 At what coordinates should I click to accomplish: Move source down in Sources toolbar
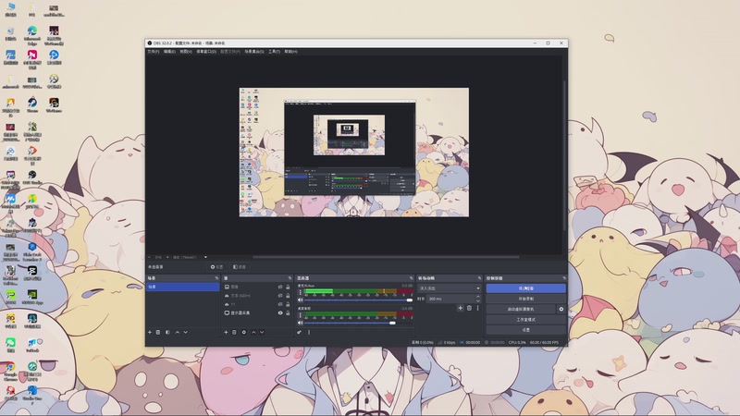[262, 332]
